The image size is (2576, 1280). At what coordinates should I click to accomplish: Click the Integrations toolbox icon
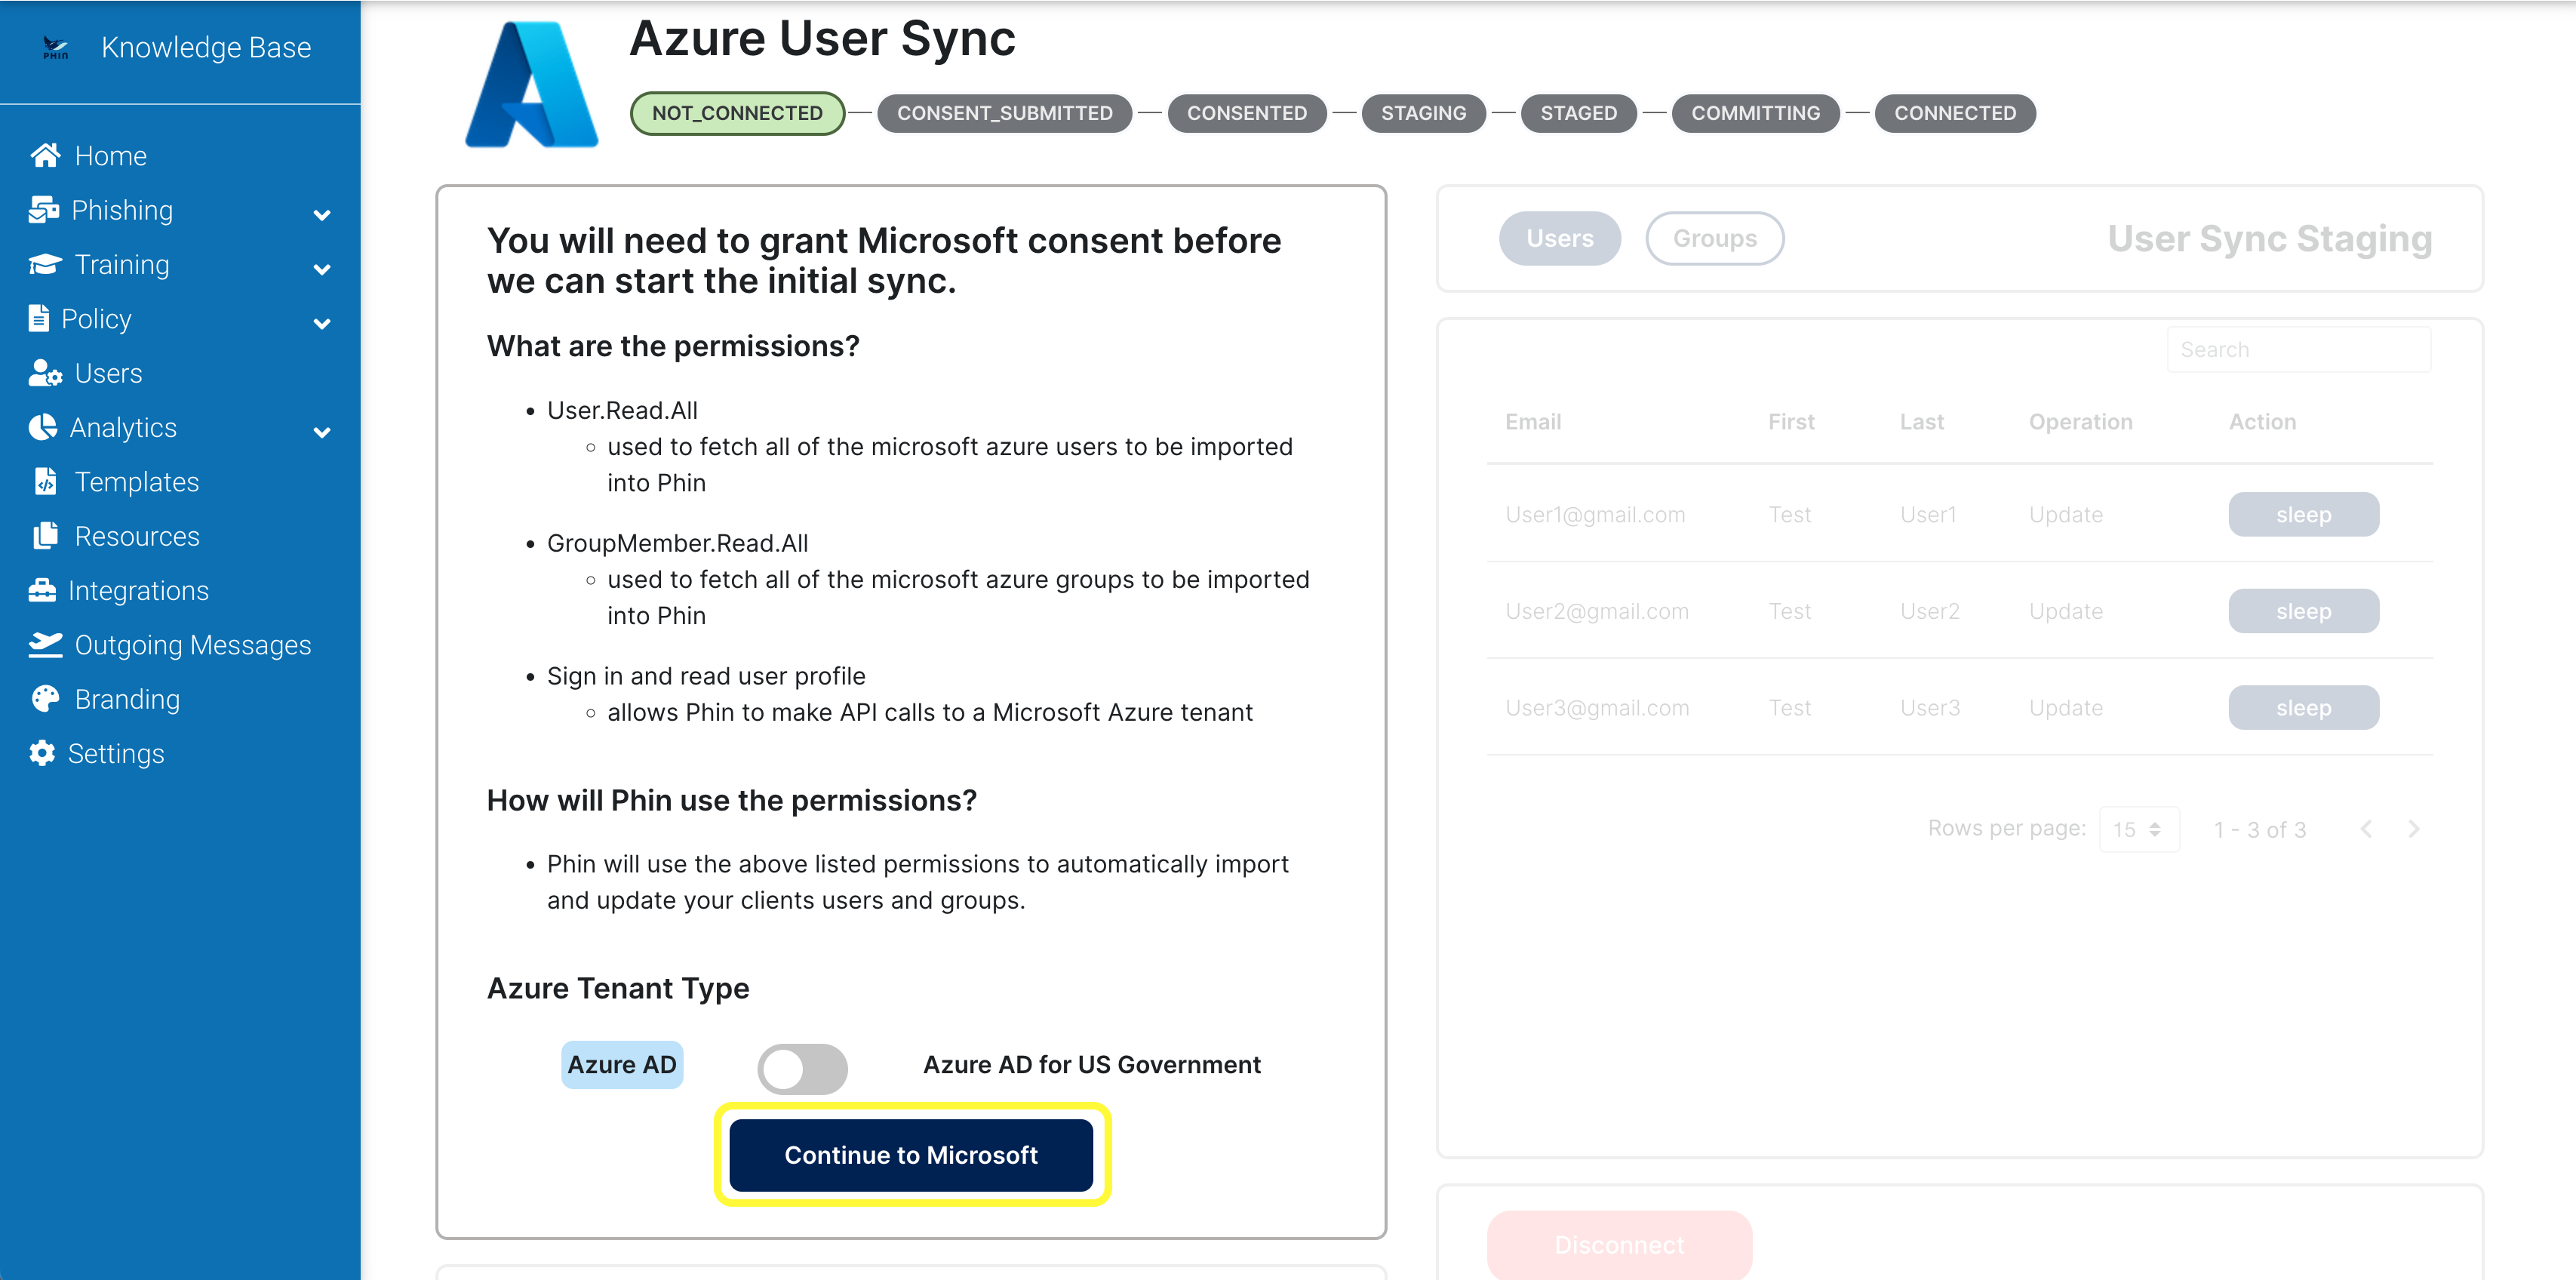(42, 590)
